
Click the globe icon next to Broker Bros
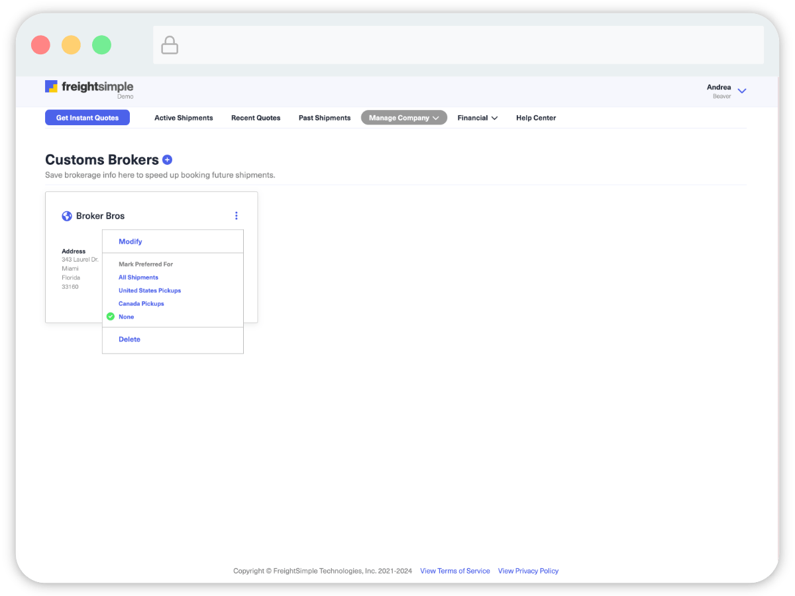point(67,216)
